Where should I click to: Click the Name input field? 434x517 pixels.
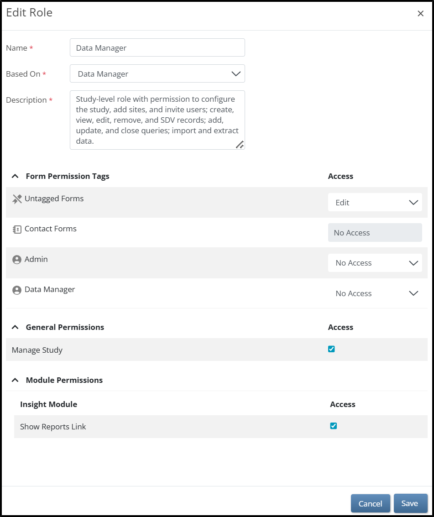157,47
